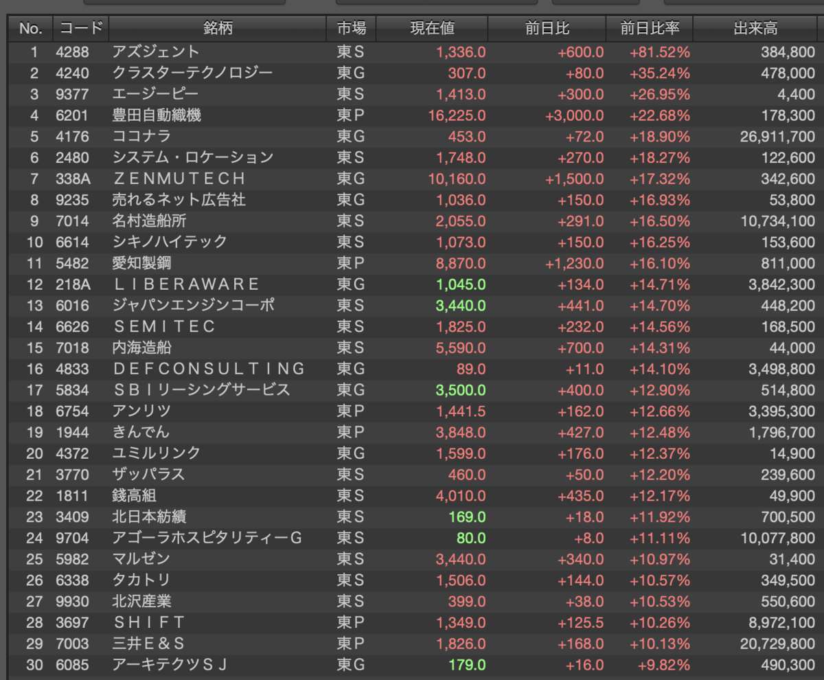Select the アズジェント stock row
This screenshot has width=824, height=680.
click(413, 52)
